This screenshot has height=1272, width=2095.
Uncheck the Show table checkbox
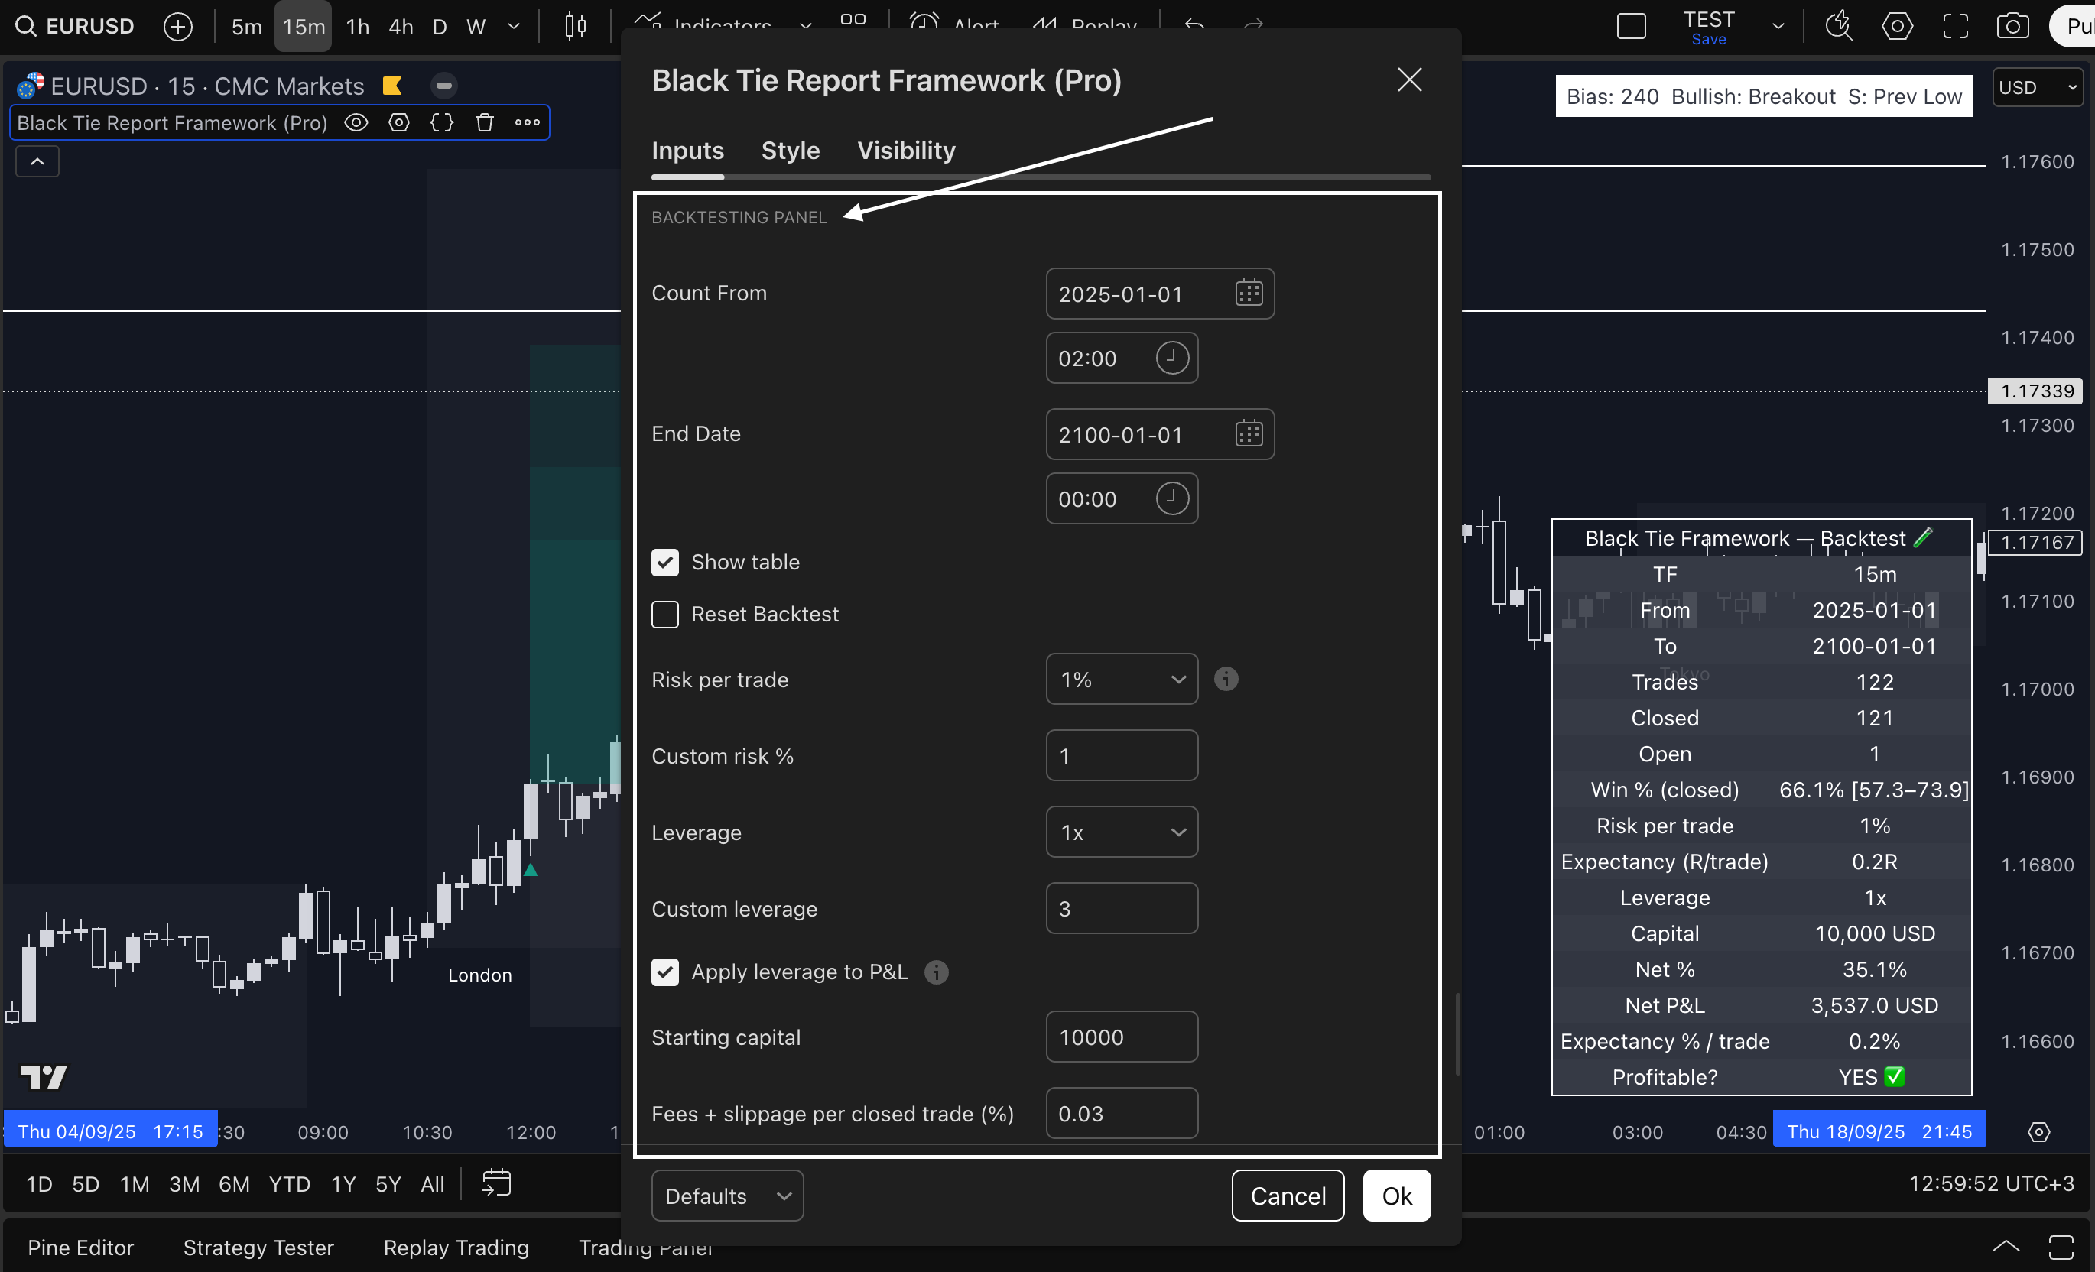pyautogui.click(x=665, y=562)
